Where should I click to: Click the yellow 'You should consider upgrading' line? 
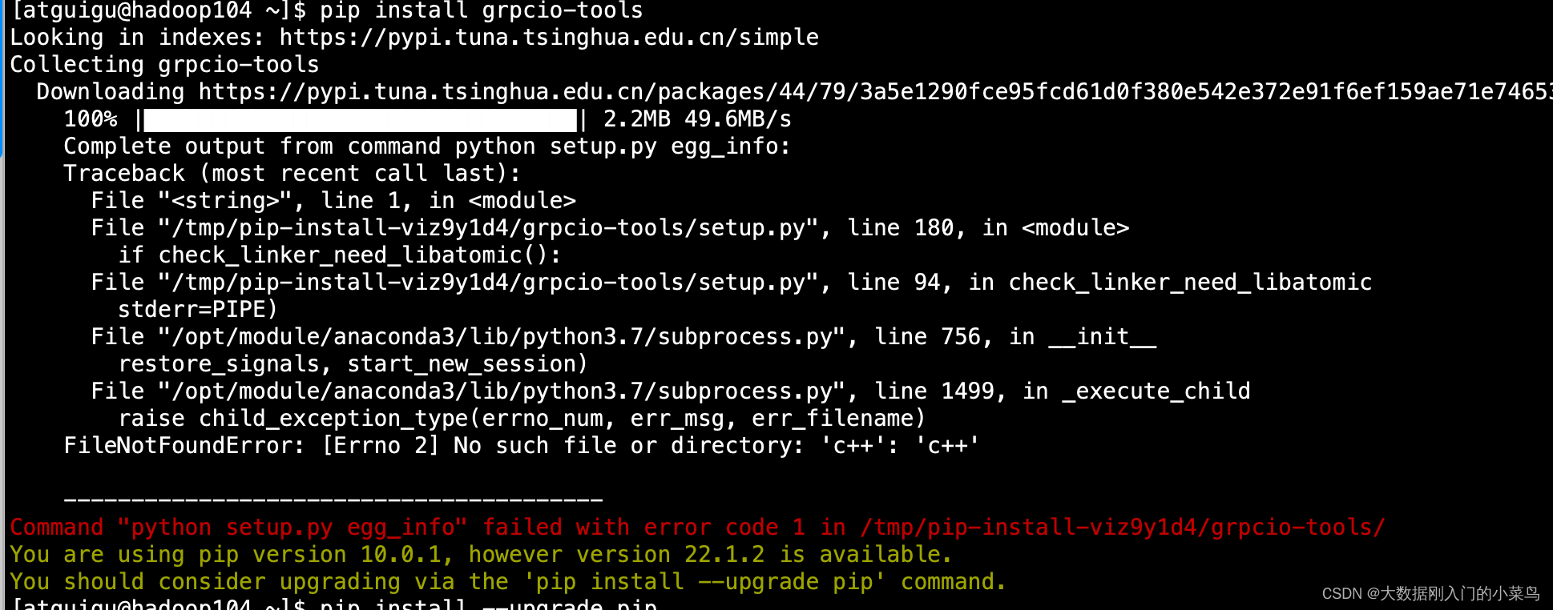tap(508, 582)
